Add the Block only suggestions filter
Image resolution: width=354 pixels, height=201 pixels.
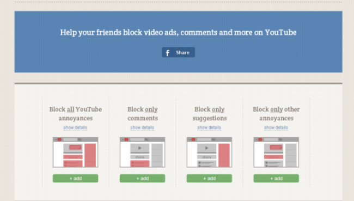tap(209, 179)
